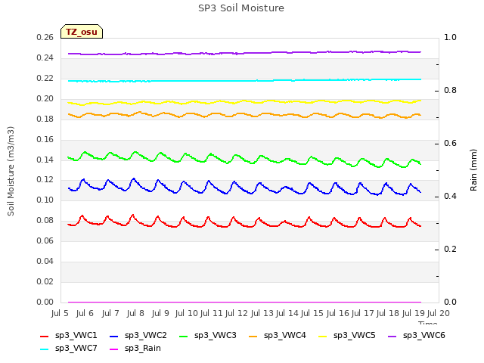
Task: Click the SP3 Soil Moisture chart title
Action: coord(240,8)
